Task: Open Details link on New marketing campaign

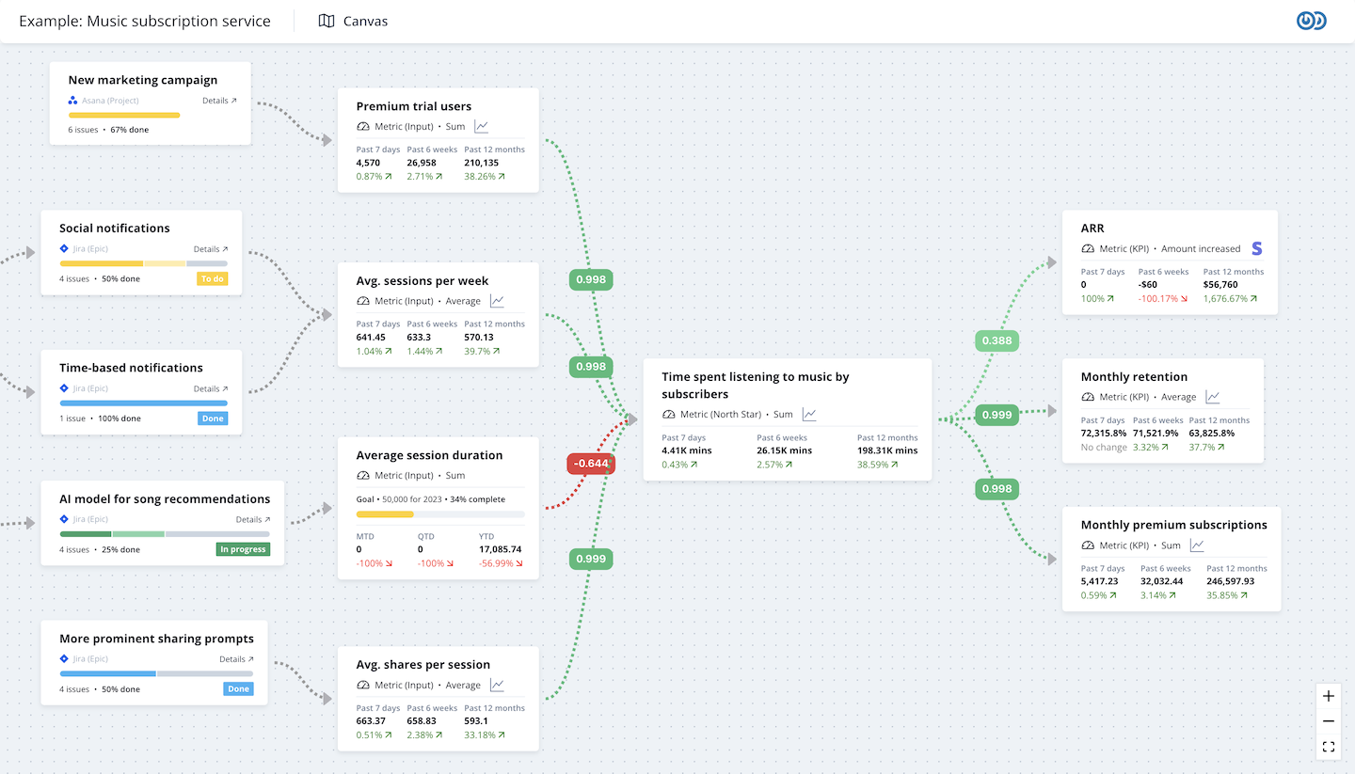Action: pyautogui.click(x=219, y=101)
